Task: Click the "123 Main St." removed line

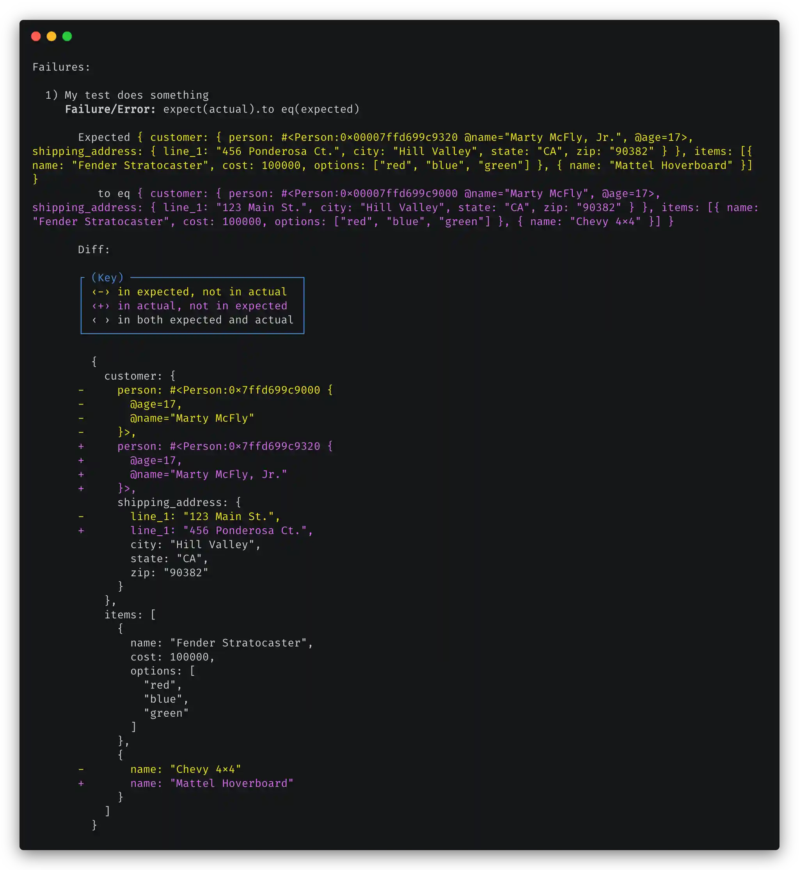Action: point(205,516)
